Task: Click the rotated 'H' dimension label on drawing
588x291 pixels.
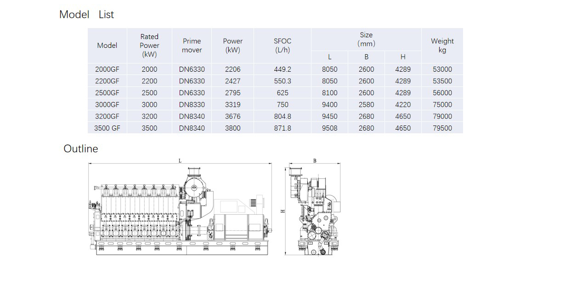Action: coord(283,211)
